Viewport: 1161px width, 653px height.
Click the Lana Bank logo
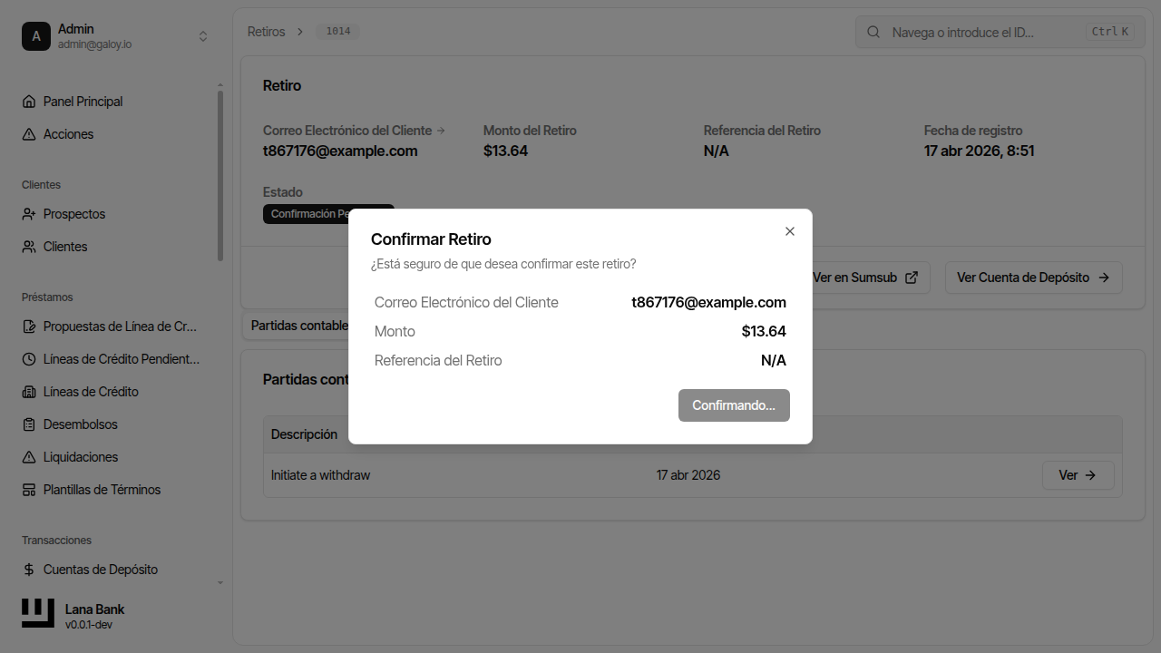(x=38, y=614)
